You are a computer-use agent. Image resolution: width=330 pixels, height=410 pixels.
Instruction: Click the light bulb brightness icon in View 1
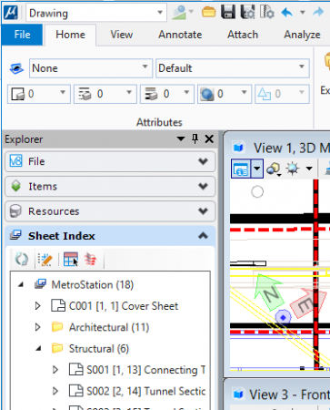click(x=293, y=169)
